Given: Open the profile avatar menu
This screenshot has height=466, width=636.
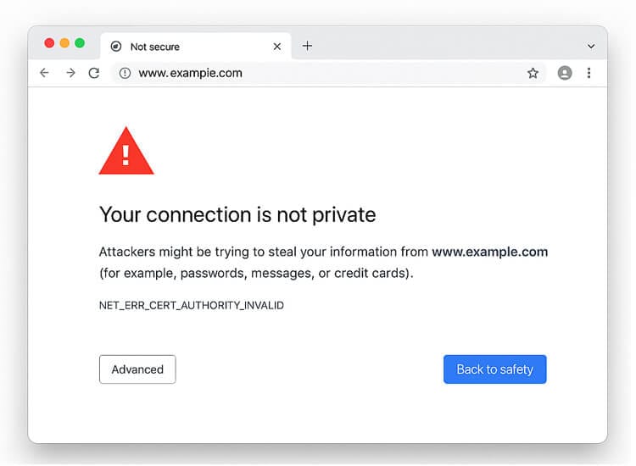Looking at the screenshot, I should (x=565, y=73).
